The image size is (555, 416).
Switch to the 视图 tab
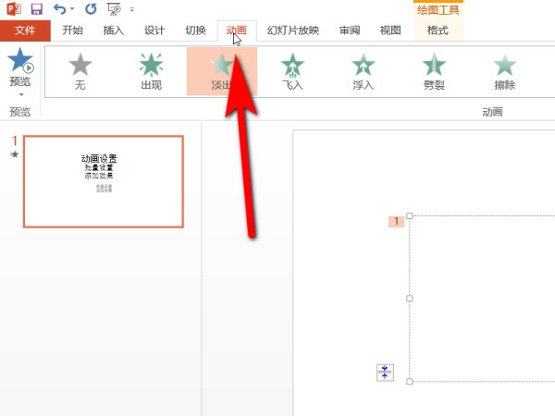390,31
